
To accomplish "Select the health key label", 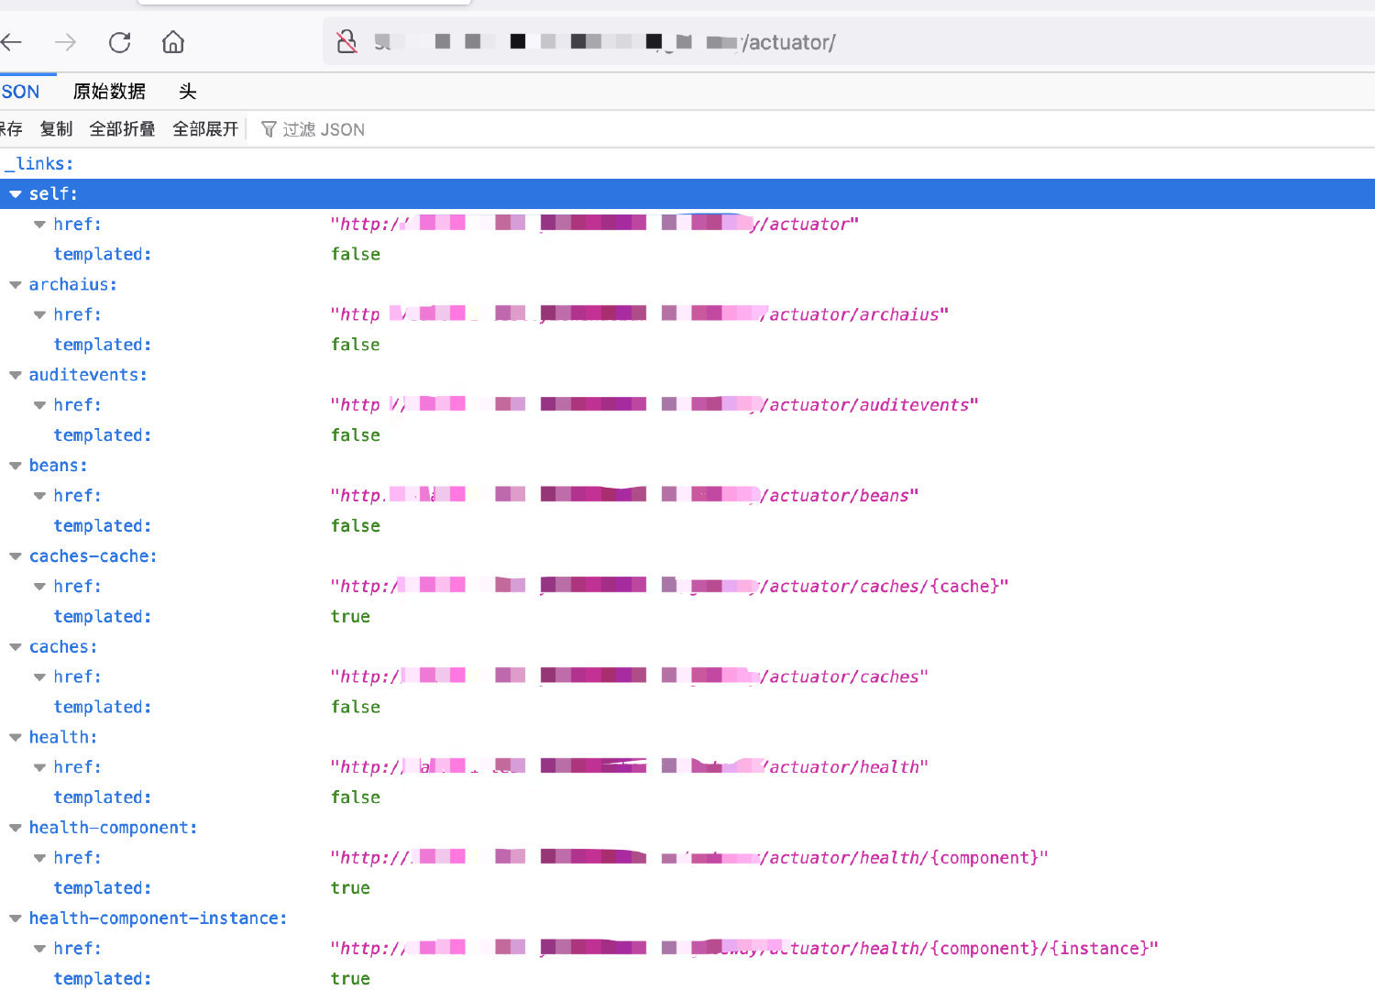I will (x=63, y=738).
